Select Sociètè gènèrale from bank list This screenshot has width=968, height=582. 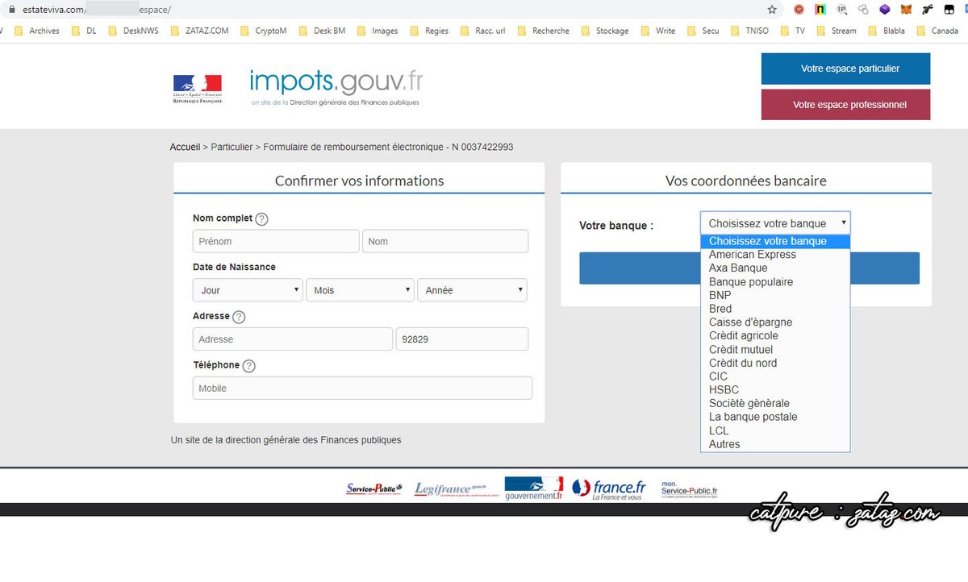775,403
